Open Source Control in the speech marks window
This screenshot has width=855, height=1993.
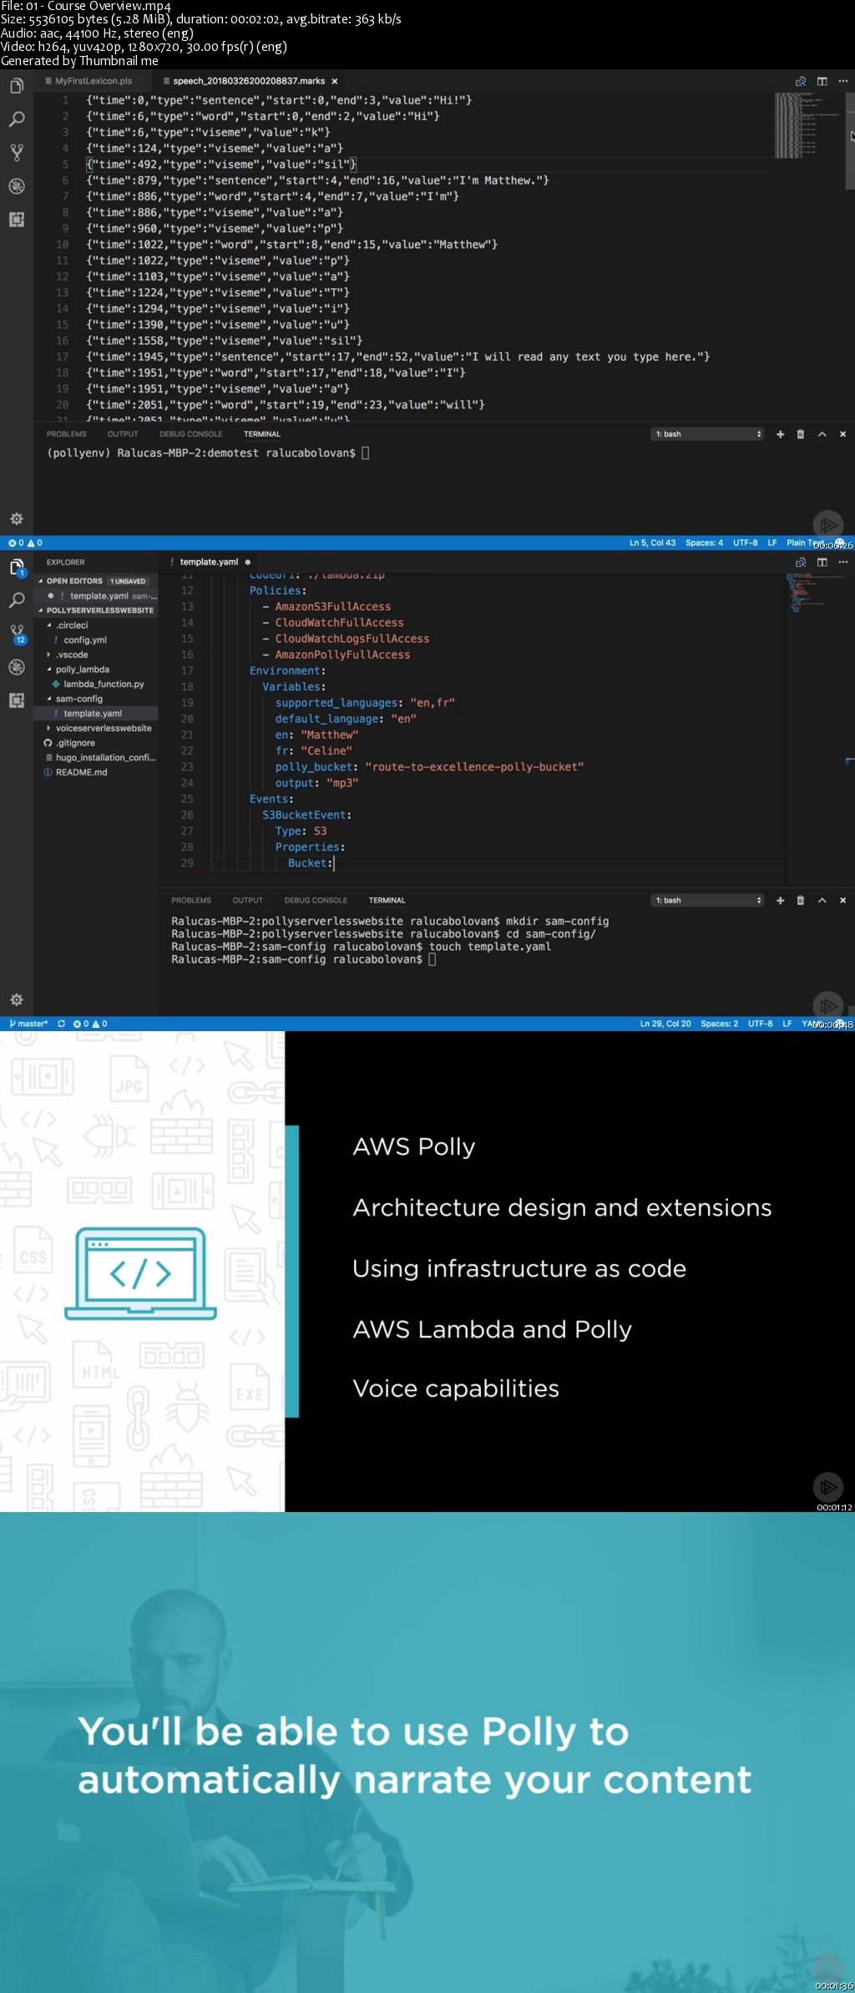tap(16, 153)
